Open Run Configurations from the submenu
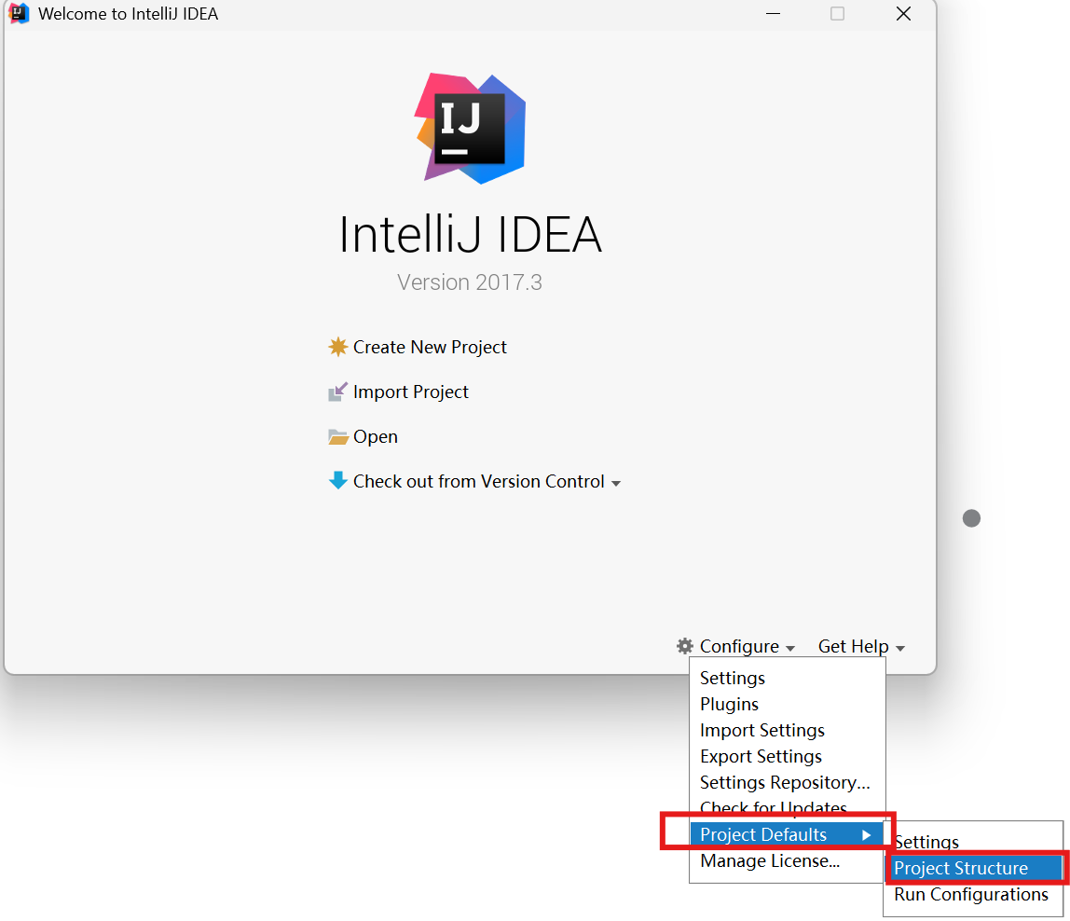 (973, 894)
